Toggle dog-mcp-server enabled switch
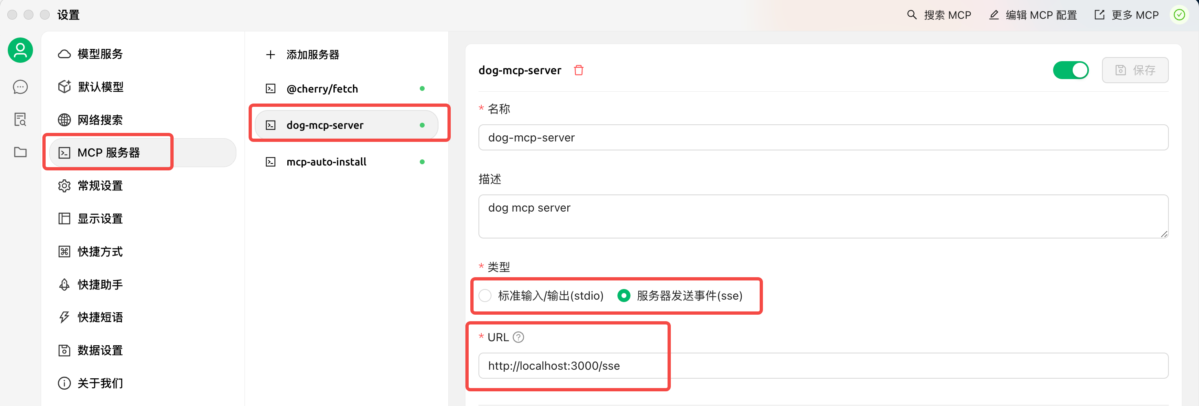The height and width of the screenshot is (406, 1199). click(x=1071, y=70)
